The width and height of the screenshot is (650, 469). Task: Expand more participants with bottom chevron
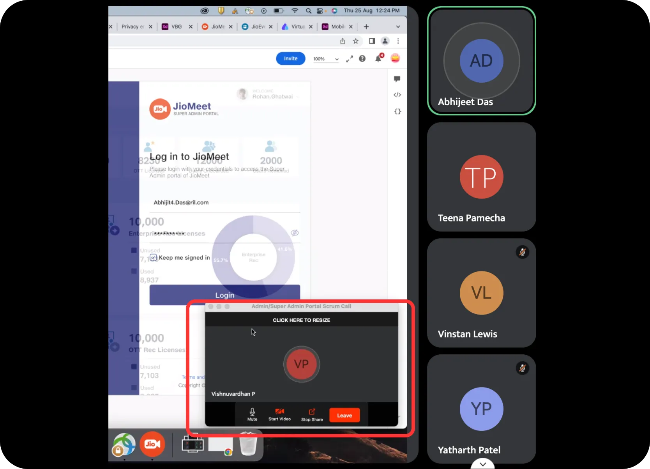(x=483, y=464)
